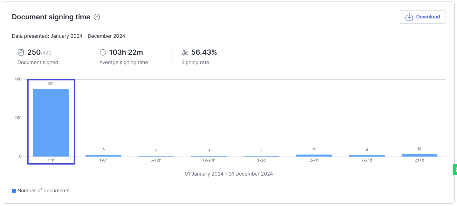This screenshot has width=457, height=206.
Task: Click the 21+d bar
Action: click(x=419, y=155)
